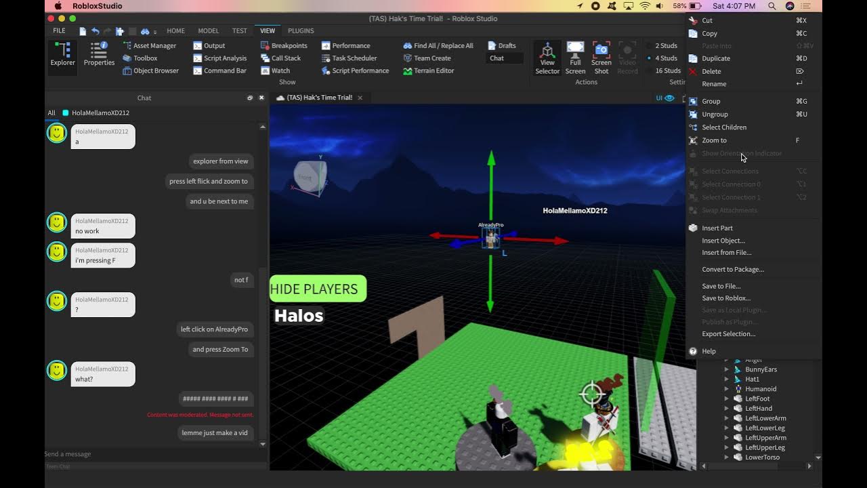Open the FILE menu
Viewport: 867px width, 488px height.
coord(59,31)
